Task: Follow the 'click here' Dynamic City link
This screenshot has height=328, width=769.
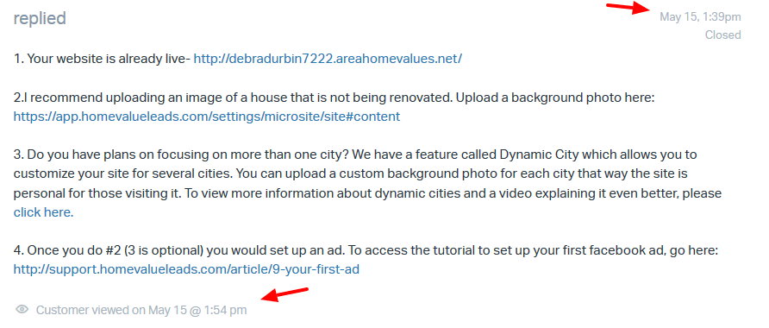Action: click(43, 212)
